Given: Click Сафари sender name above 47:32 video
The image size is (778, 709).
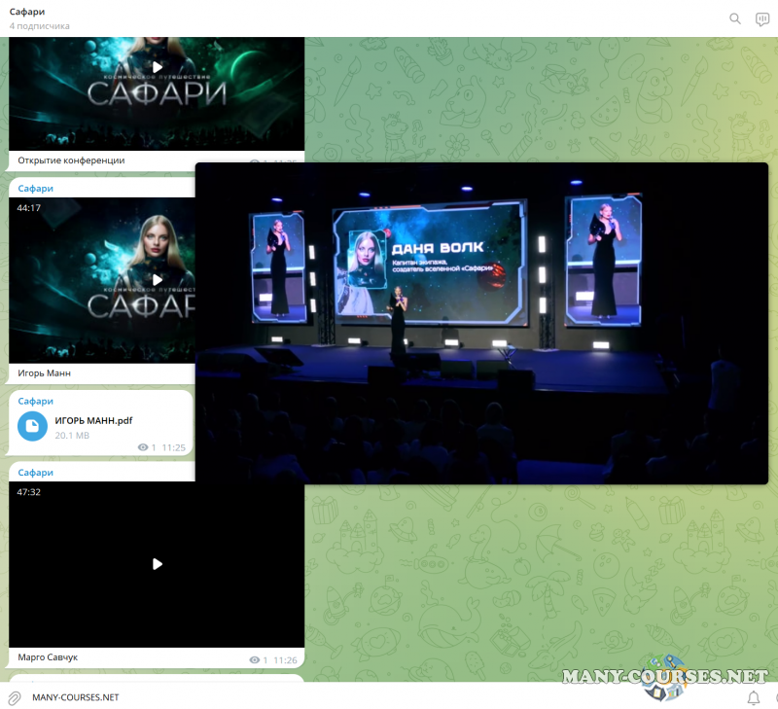Looking at the screenshot, I should tap(35, 472).
